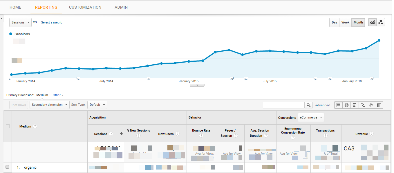Viewport: 394px width, 173px height.
Task: Open help icon under Ecommerce Conversion Rate
Action: 293,138
